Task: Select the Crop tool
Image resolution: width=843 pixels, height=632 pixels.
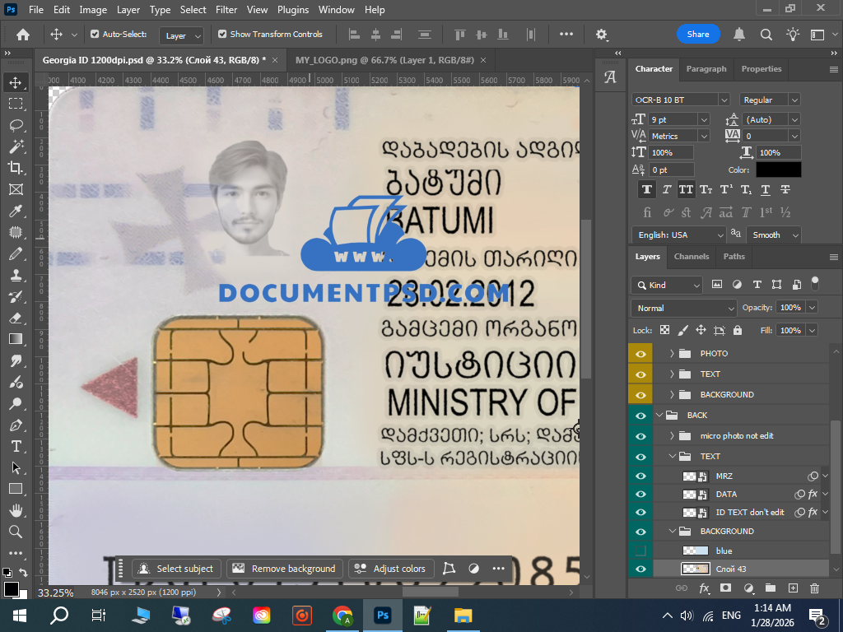Action: [x=16, y=168]
